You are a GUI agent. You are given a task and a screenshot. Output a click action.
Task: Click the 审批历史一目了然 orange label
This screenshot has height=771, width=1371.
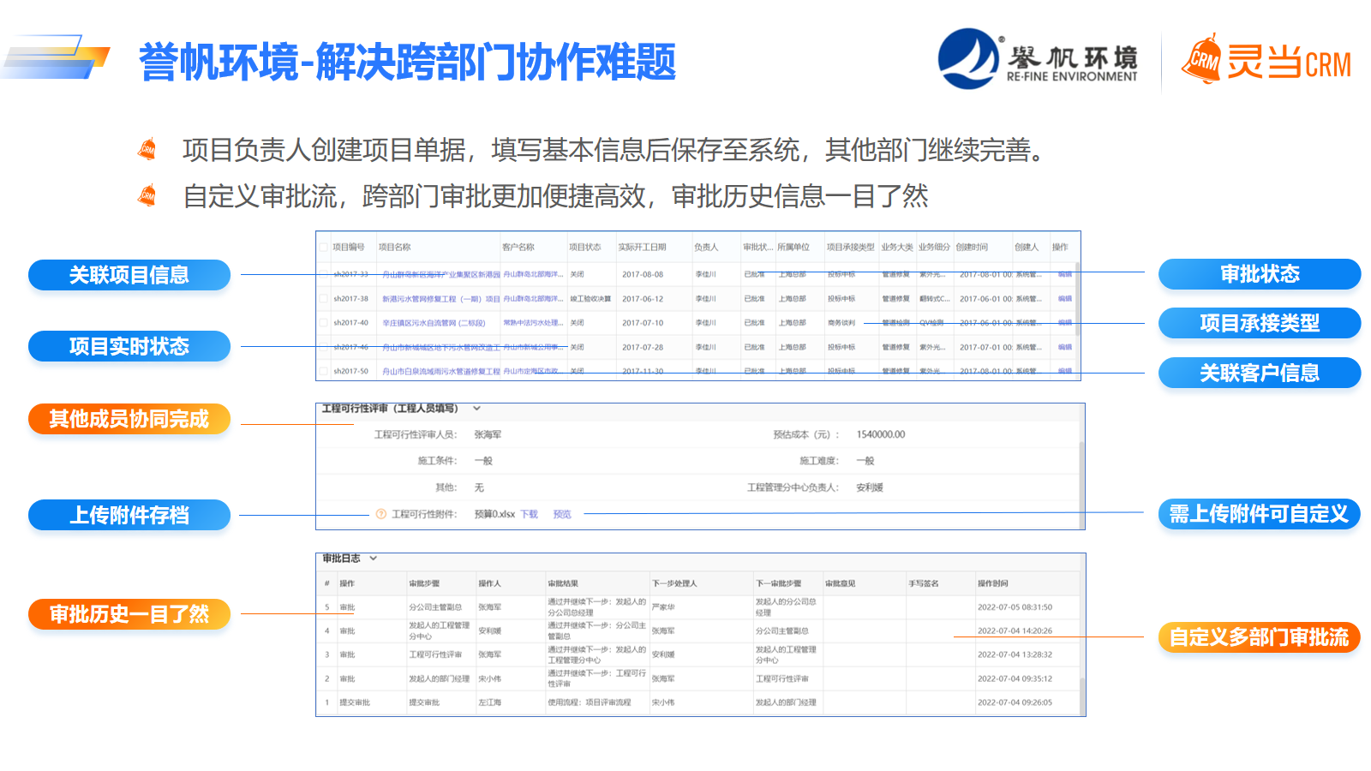coord(129,614)
